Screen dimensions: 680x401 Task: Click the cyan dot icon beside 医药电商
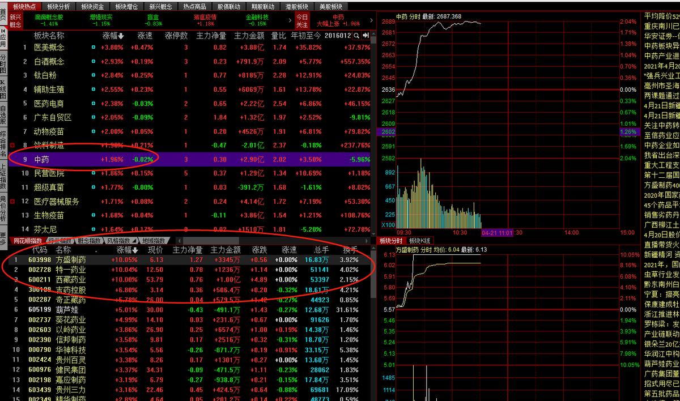point(93,104)
